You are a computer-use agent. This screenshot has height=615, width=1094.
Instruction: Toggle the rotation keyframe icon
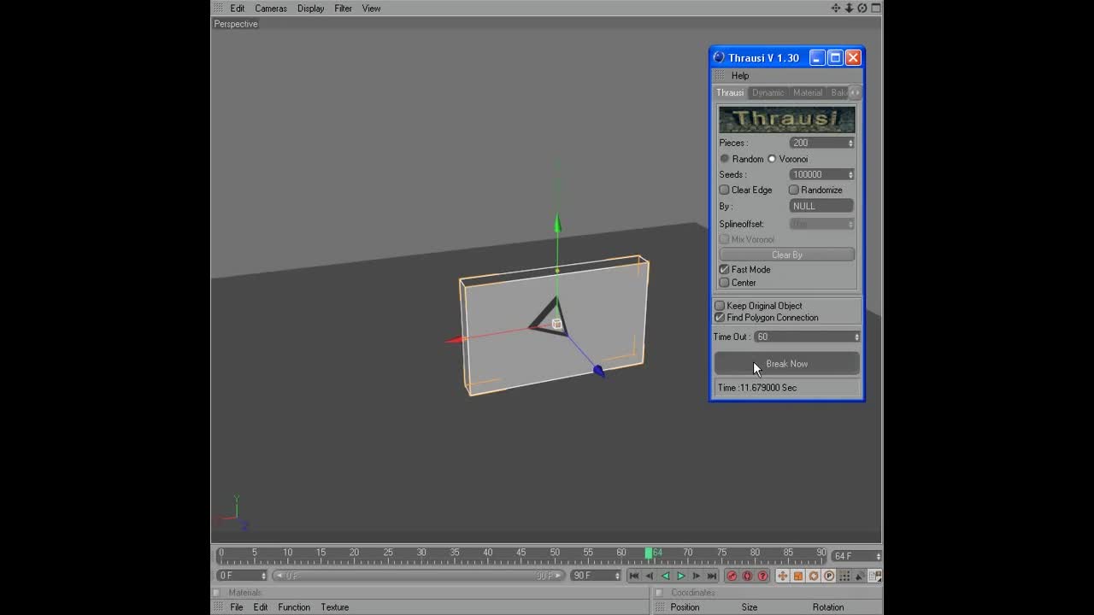[x=814, y=576]
